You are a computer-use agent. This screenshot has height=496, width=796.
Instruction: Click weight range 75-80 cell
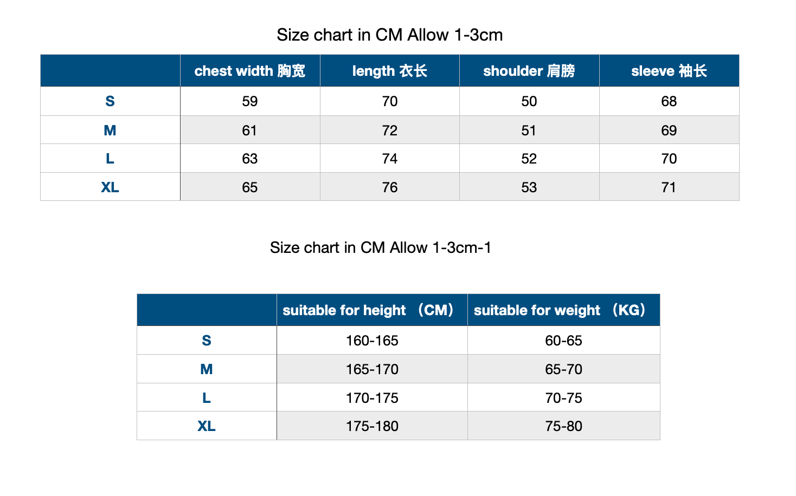pyautogui.click(x=564, y=426)
